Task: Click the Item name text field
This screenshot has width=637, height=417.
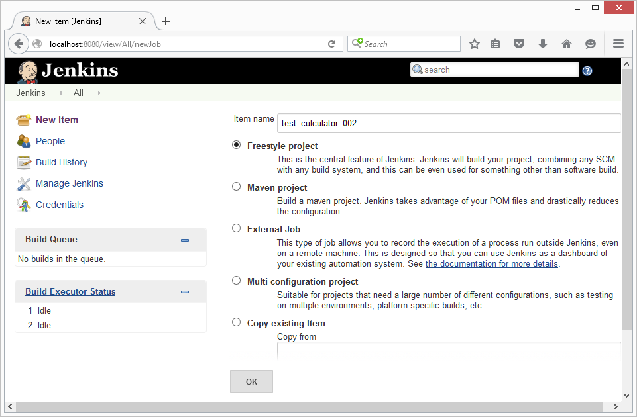Action: pyautogui.click(x=449, y=123)
